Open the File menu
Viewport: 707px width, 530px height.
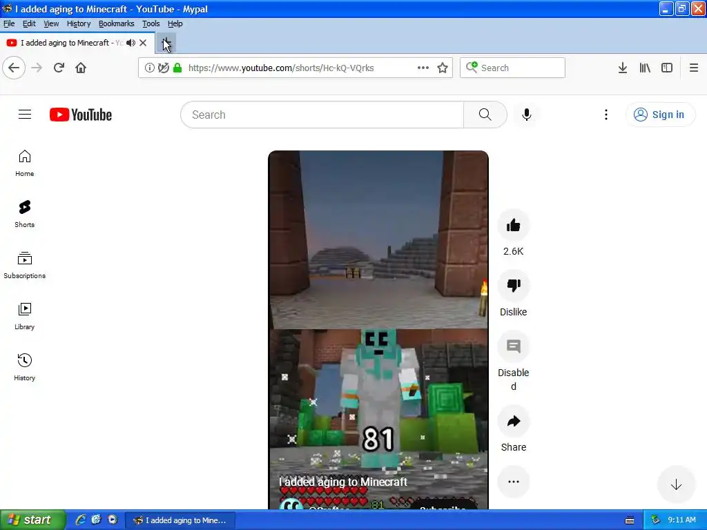[9, 23]
